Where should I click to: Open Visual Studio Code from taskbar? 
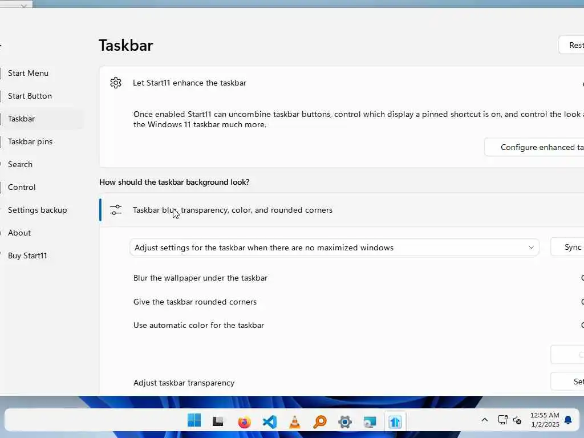pos(269,422)
